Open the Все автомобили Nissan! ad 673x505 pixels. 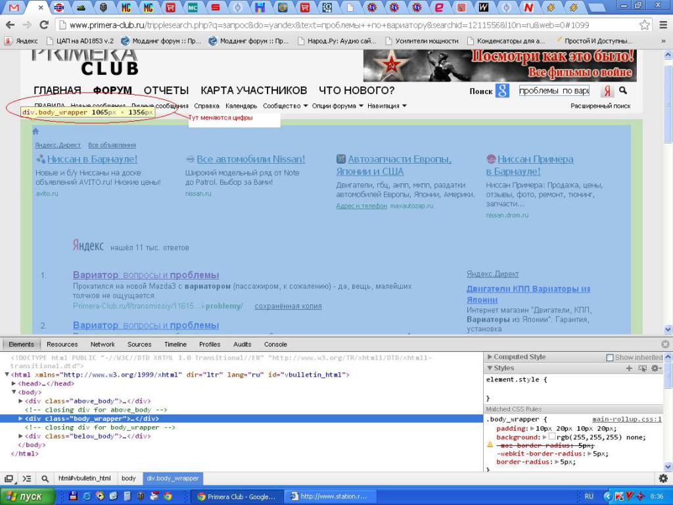pos(250,159)
